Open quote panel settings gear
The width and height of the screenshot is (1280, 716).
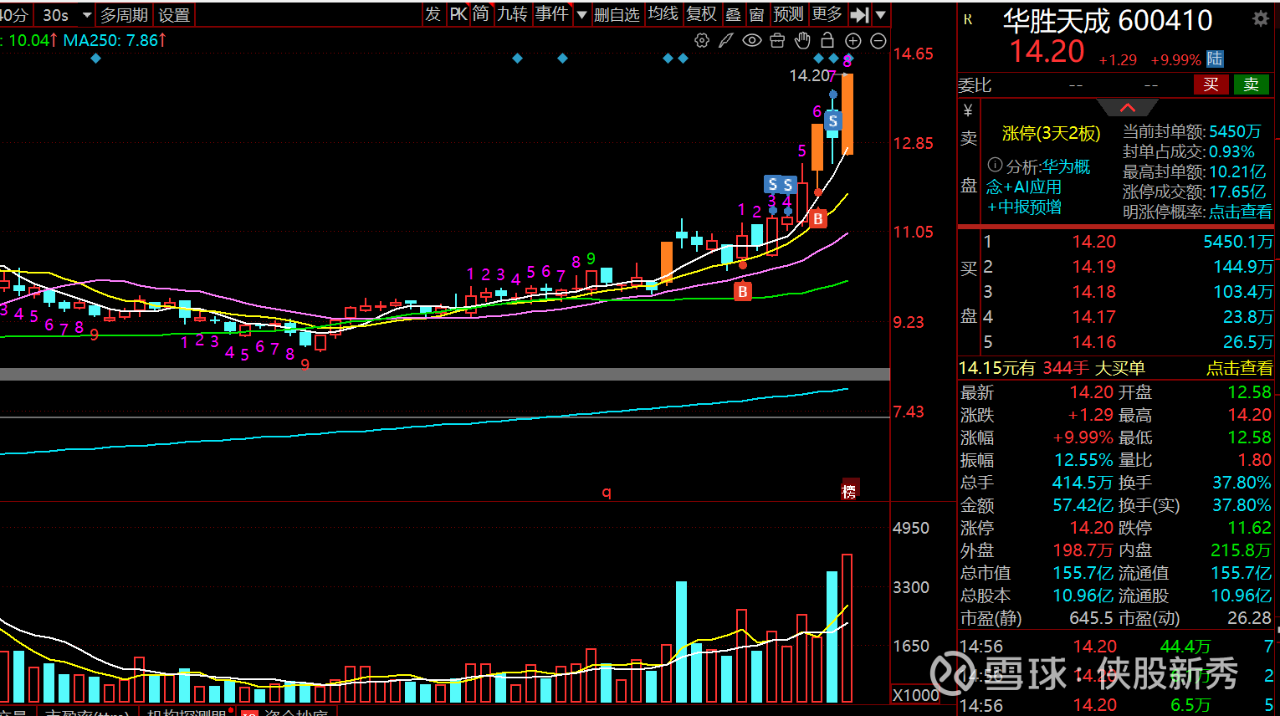click(x=1261, y=18)
